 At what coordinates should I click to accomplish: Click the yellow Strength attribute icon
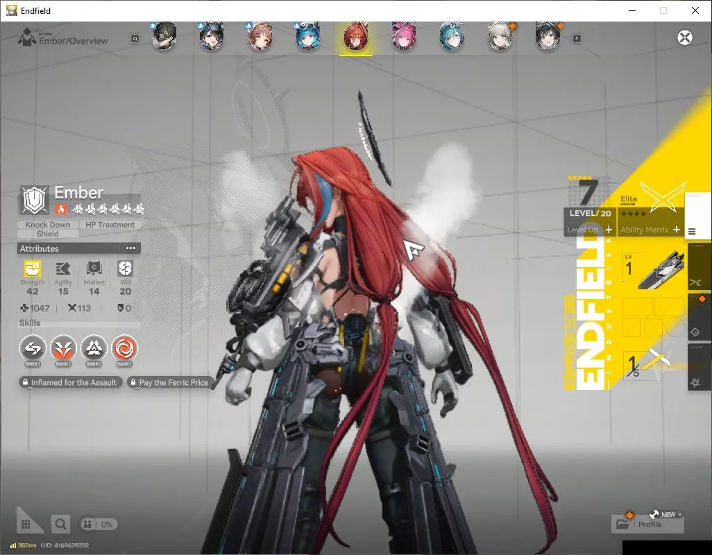(32, 268)
